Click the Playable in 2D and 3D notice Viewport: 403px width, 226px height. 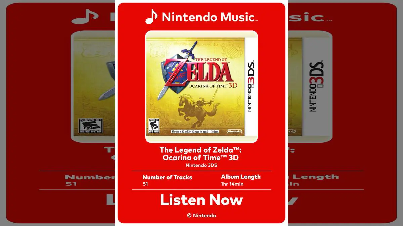click(195, 132)
